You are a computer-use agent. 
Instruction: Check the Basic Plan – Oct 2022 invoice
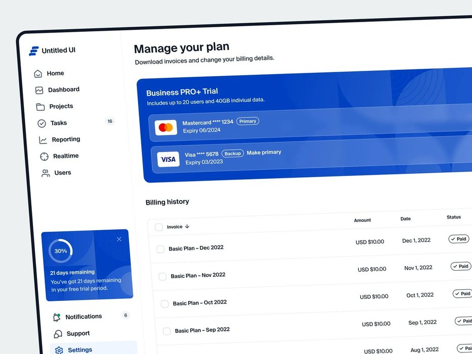(164, 304)
